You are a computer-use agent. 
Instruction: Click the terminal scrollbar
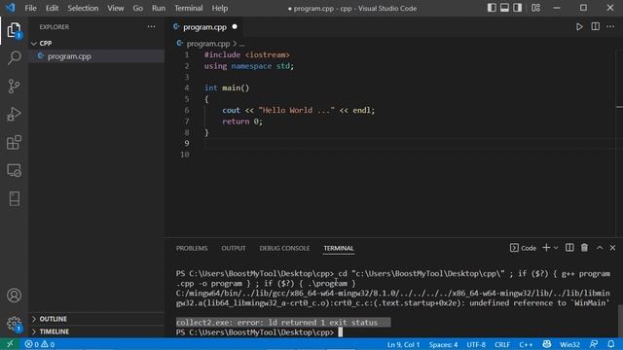coord(620,321)
